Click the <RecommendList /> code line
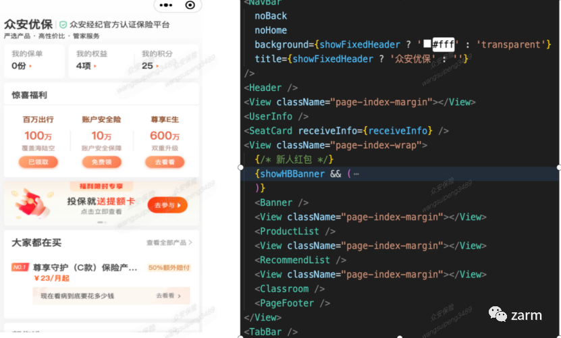The height and width of the screenshot is (338, 561). pos(300,260)
